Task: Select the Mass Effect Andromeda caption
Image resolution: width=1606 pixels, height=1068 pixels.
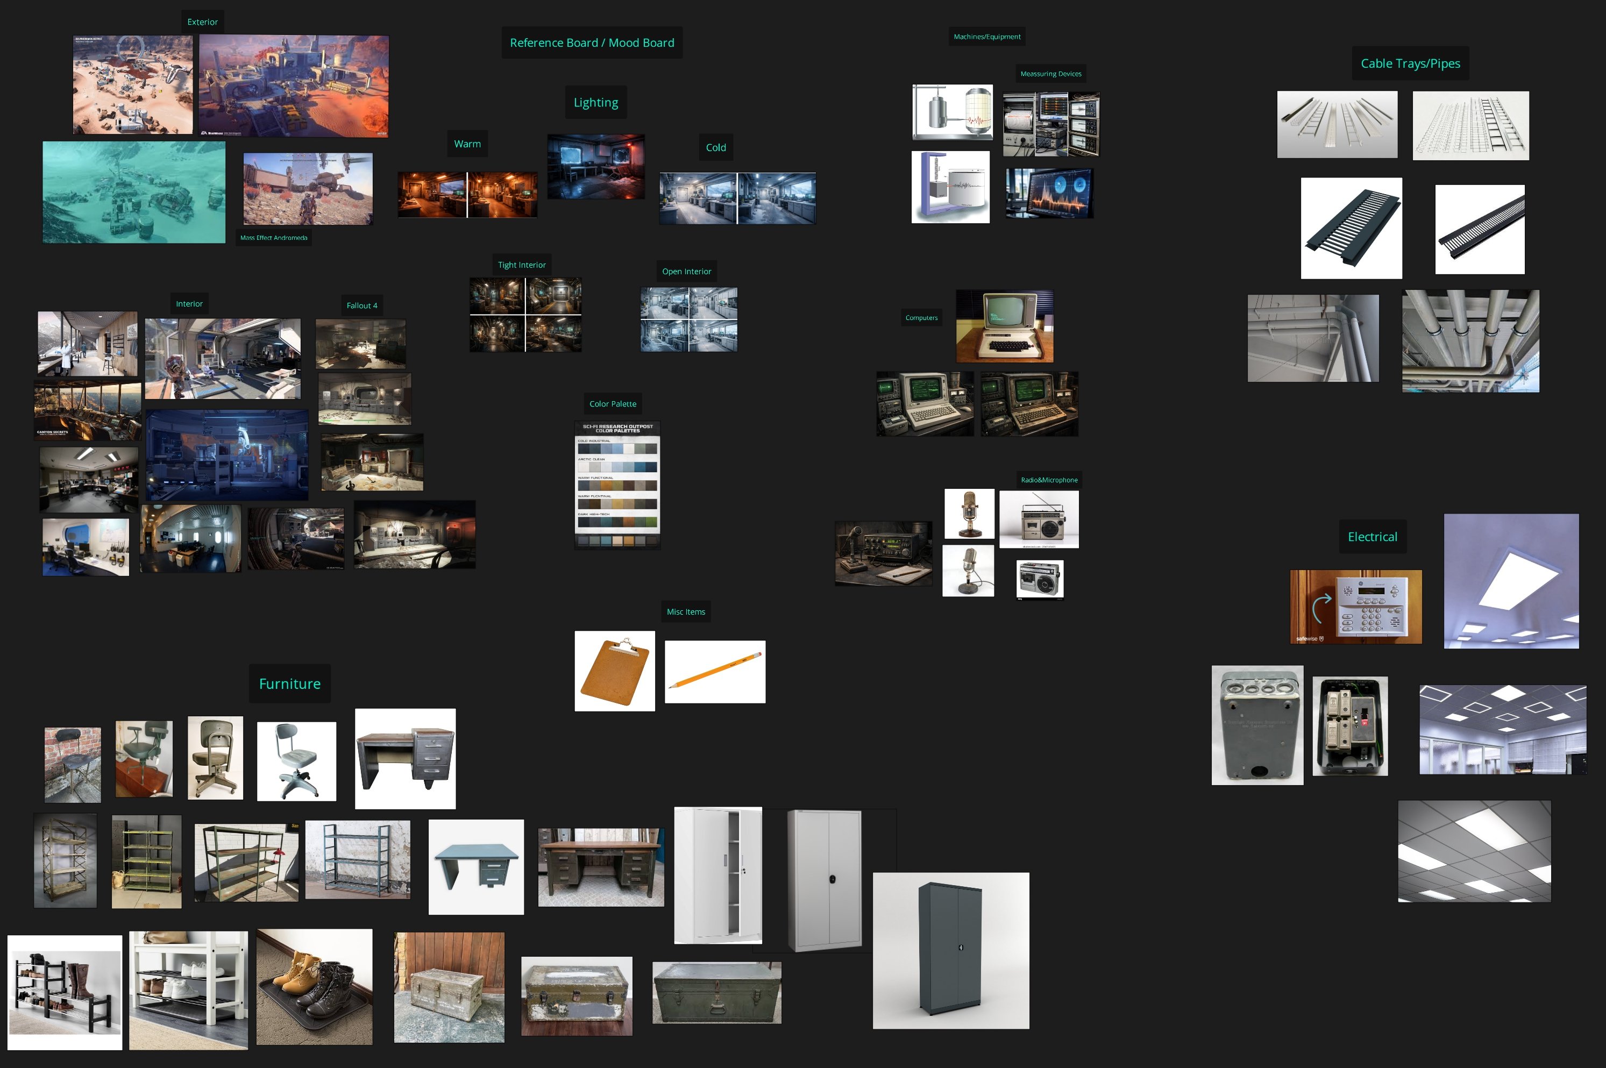Action: point(274,238)
